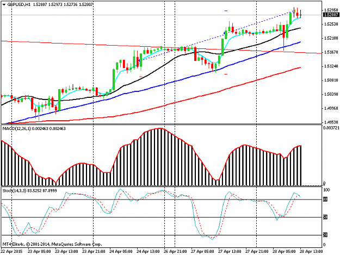
Task: Click the 1.51240 price axis label
Action: pos(331,66)
